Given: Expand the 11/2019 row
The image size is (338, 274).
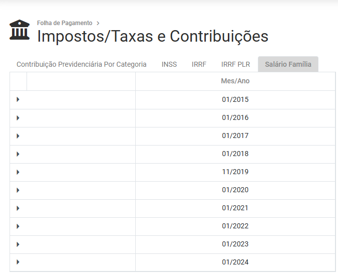Looking at the screenshot, I should (x=18, y=172).
